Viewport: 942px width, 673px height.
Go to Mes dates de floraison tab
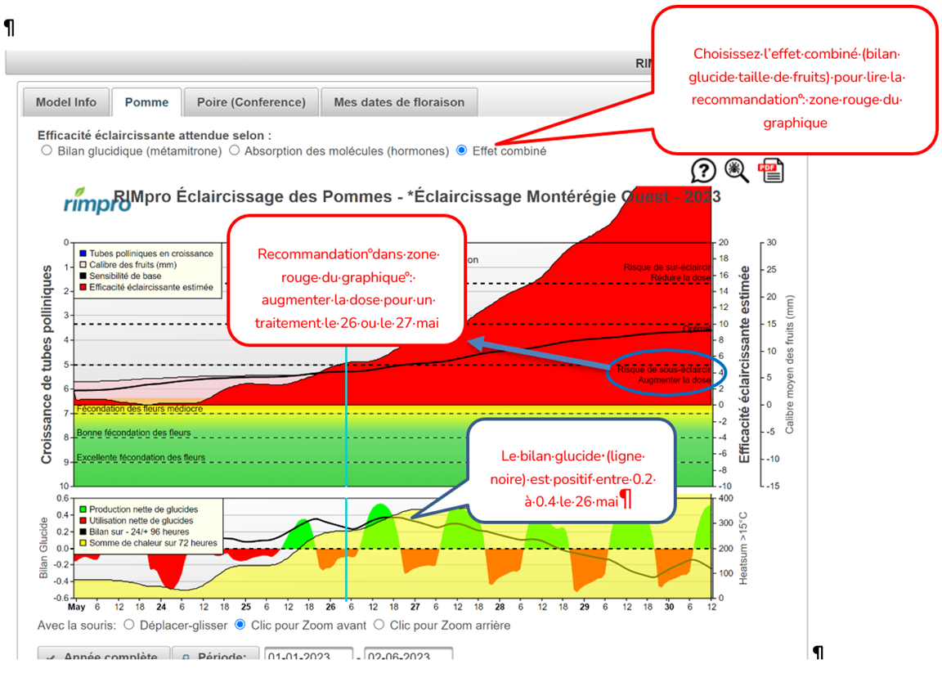(x=399, y=102)
